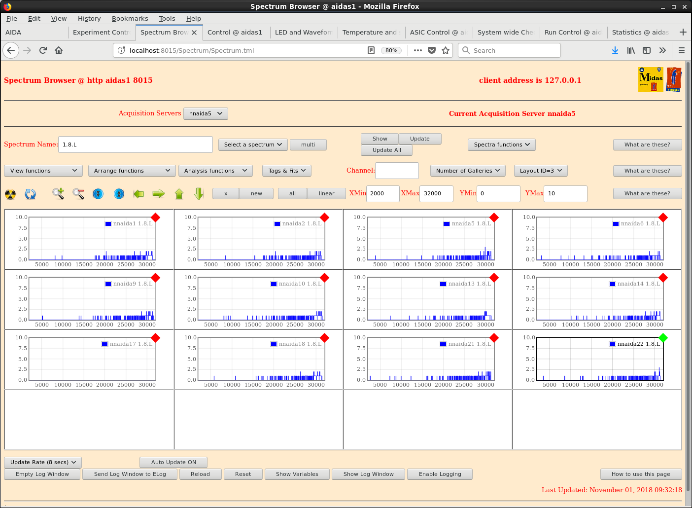Viewport: 692px width, 508px height.
Task: Open Update Rate (8 secs) dropdown
Action: 43,462
